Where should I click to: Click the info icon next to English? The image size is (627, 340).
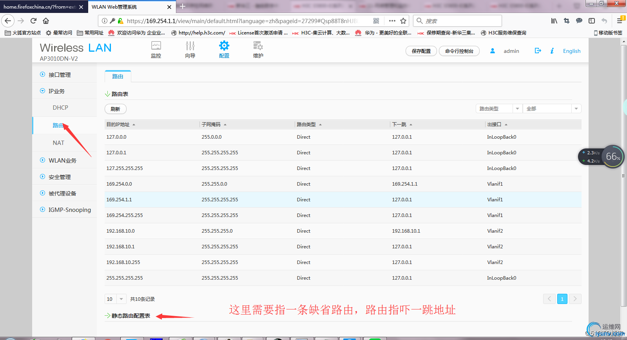[552, 51]
